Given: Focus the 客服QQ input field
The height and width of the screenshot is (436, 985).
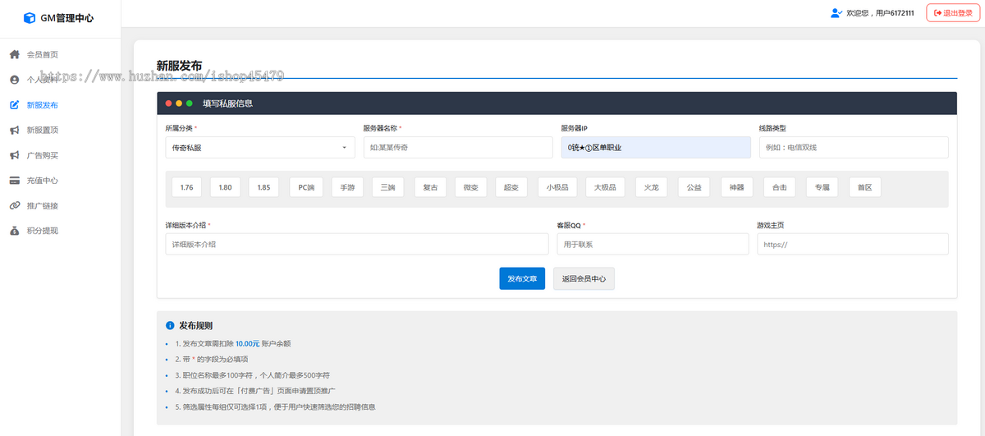Looking at the screenshot, I should tap(653, 244).
